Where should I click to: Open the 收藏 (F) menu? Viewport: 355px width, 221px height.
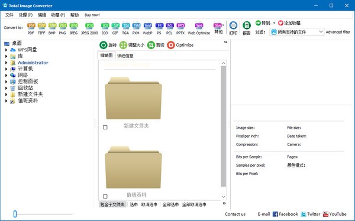click(58, 15)
